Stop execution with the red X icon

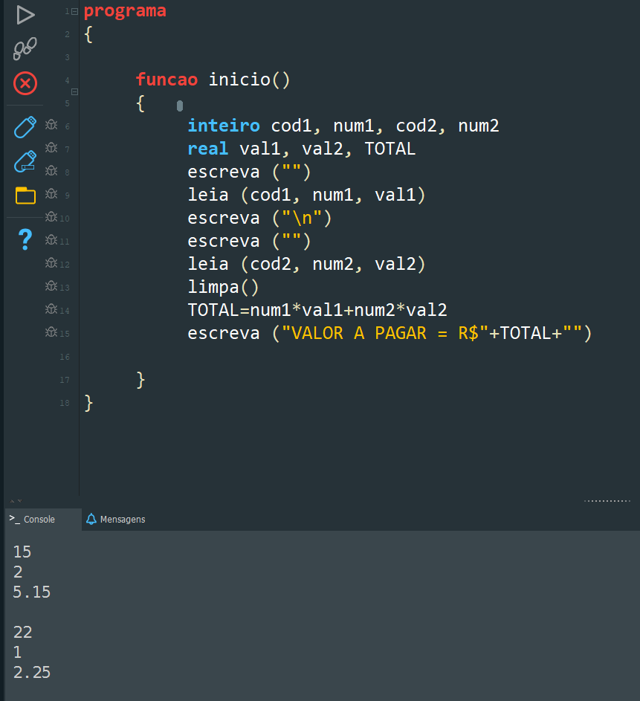25,83
